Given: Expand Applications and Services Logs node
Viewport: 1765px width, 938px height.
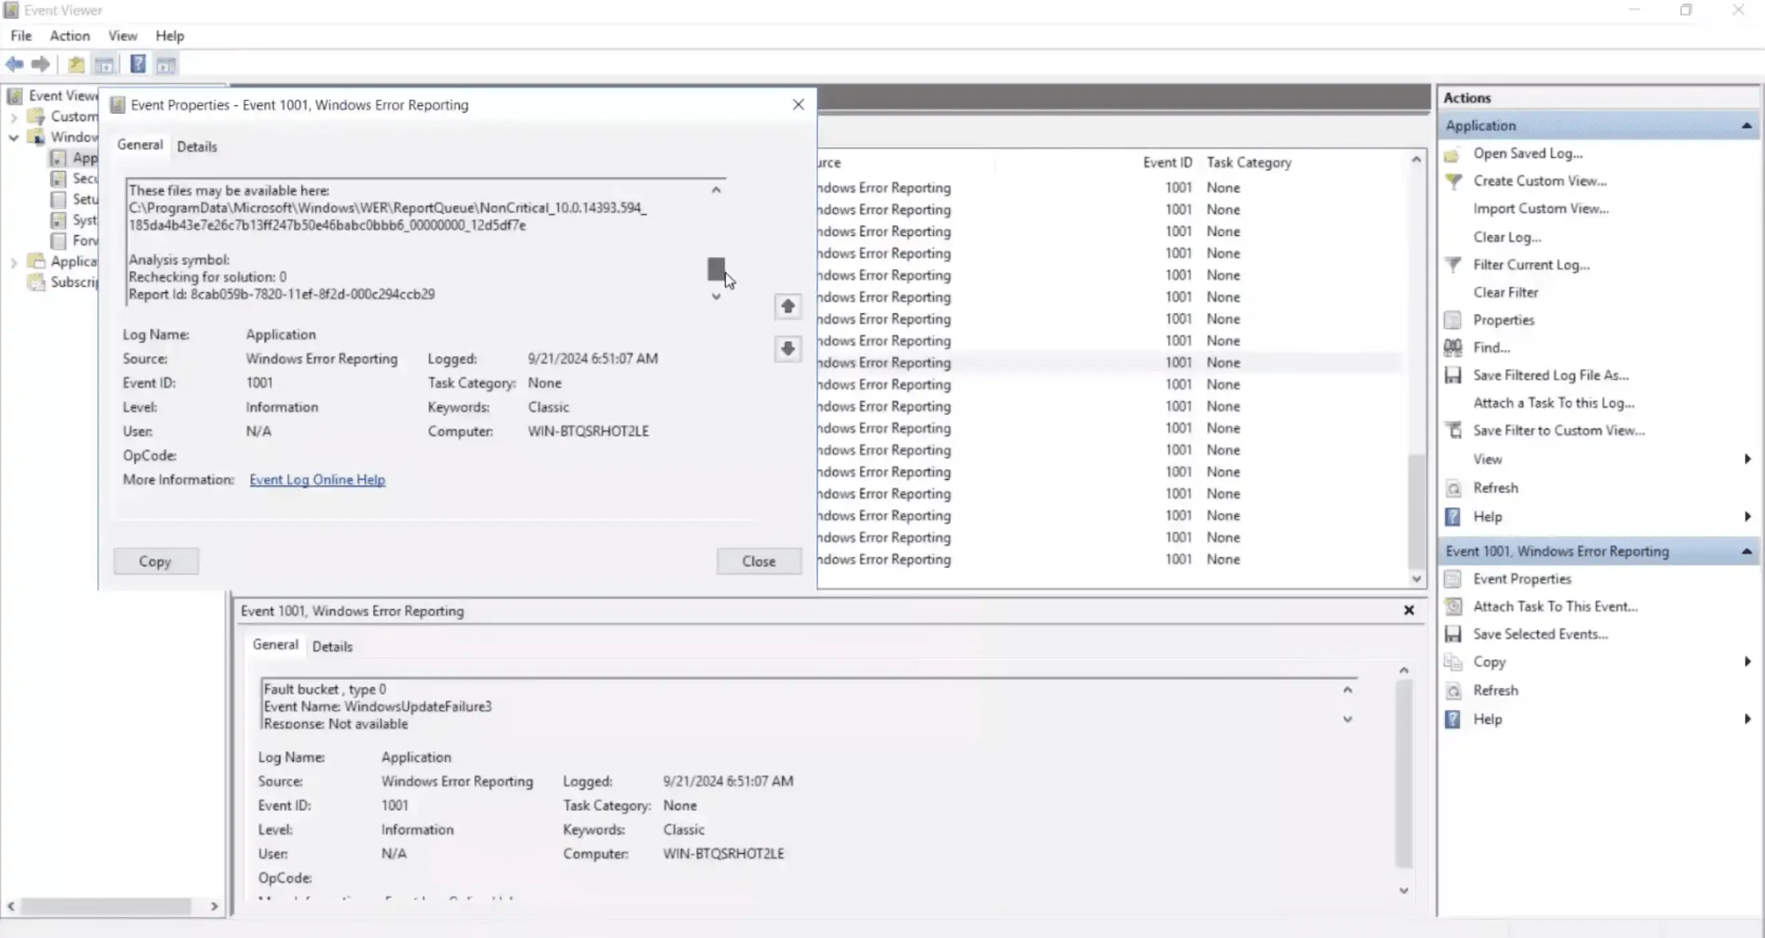Looking at the screenshot, I should point(13,262).
